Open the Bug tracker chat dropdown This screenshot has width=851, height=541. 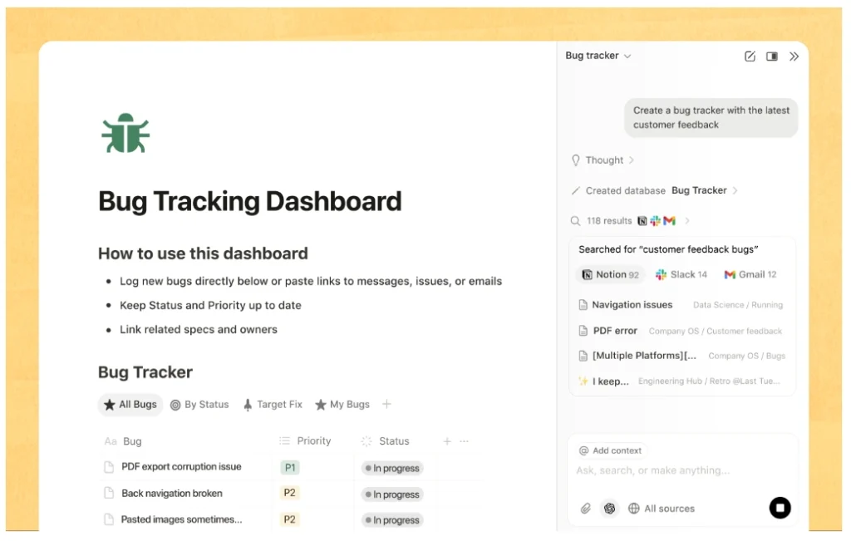point(598,56)
